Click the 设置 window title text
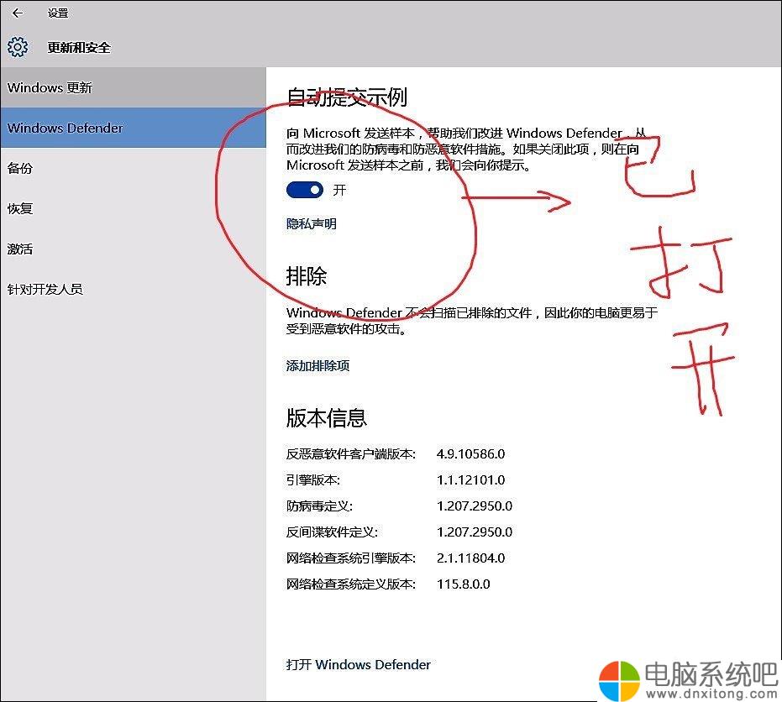The width and height of the screenshot is (782, 702). [58, 13]
